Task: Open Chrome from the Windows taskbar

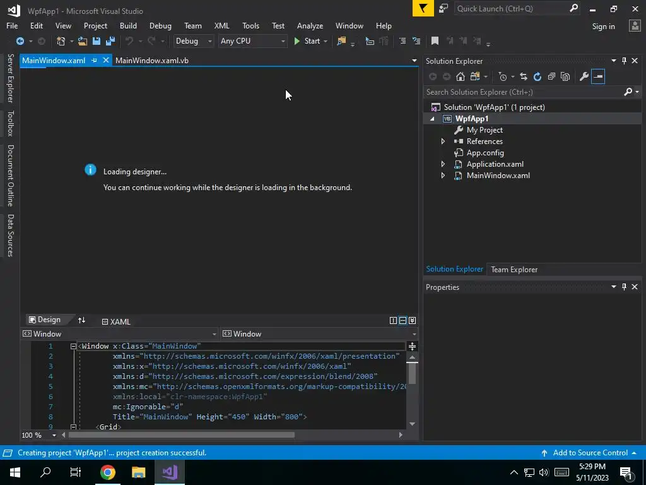Action: click(x=107, y=472)
